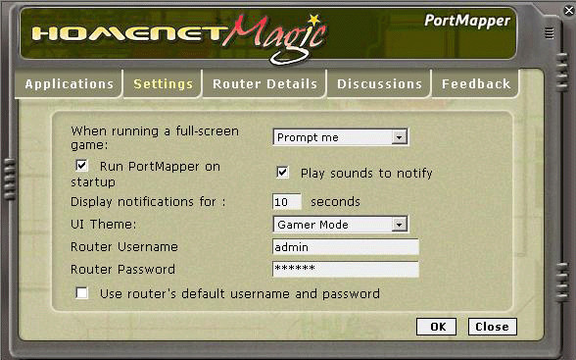The height and width of the screenshot is (360, 576).
Task: Open the Feedback tab
Action: [x=476, y=84]
